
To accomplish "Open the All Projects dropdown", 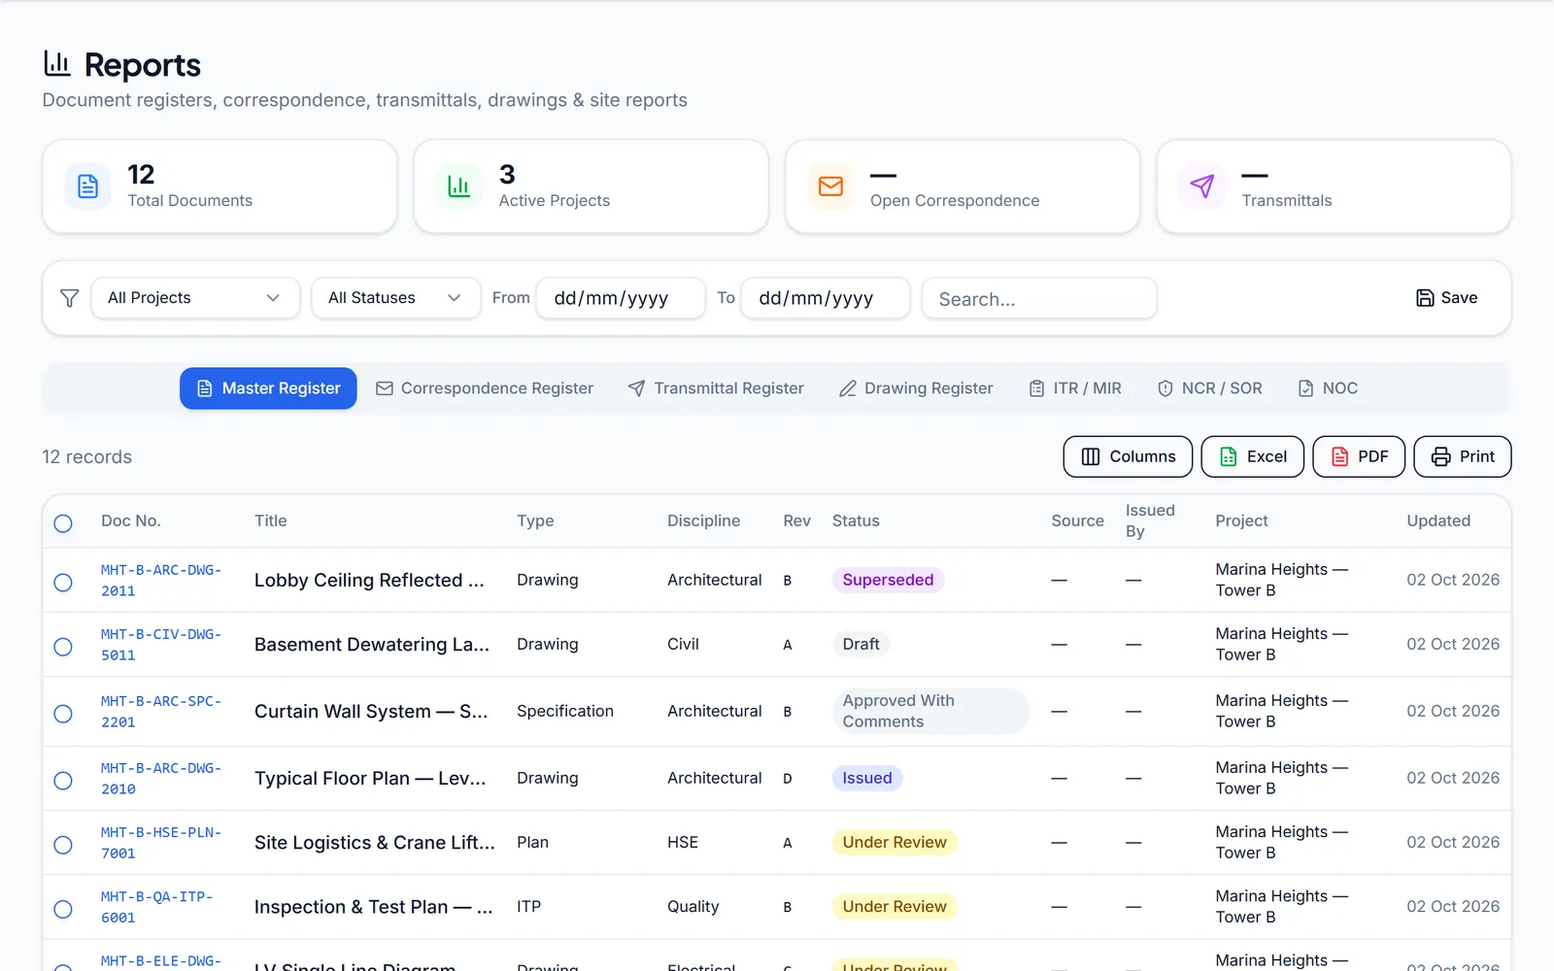I will (195, 298).
